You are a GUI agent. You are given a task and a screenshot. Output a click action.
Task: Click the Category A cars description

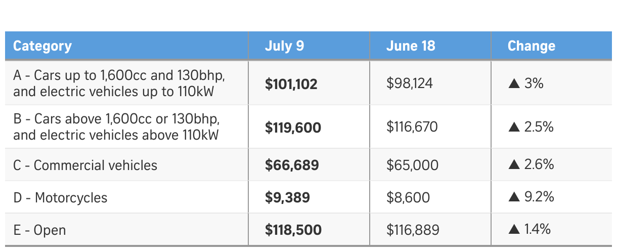pos(119,83)
